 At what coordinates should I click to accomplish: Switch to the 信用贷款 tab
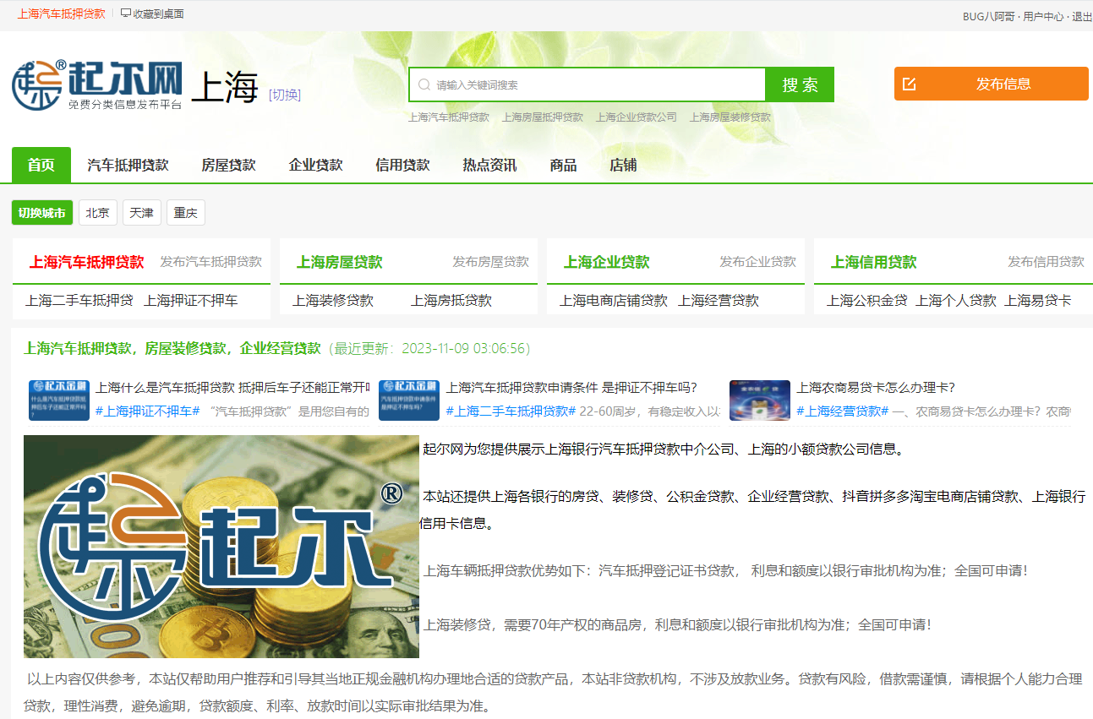point(402,165)
